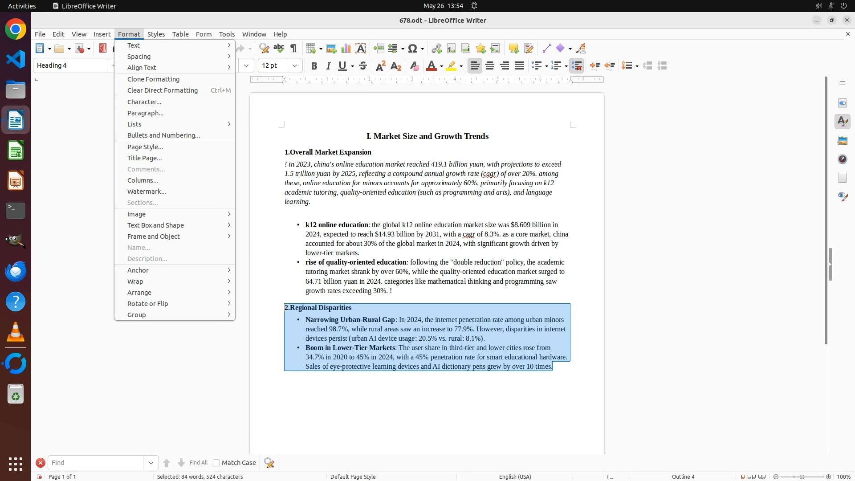Toggle Italic formatting button
The height and width of the screenshot is (481, 855).
pyautogui.click(x=329, y=66)
